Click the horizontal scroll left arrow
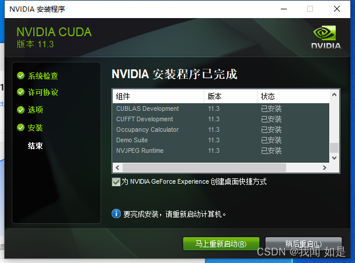Viewport: 355px width, 263px height. 117,167
